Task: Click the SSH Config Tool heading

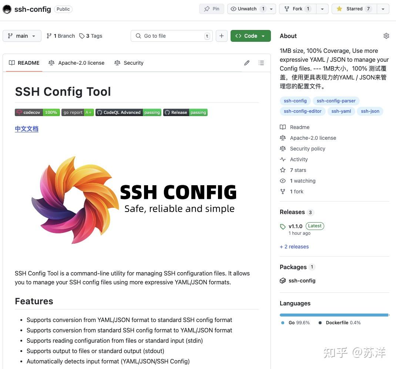Action: click(63, 92)
